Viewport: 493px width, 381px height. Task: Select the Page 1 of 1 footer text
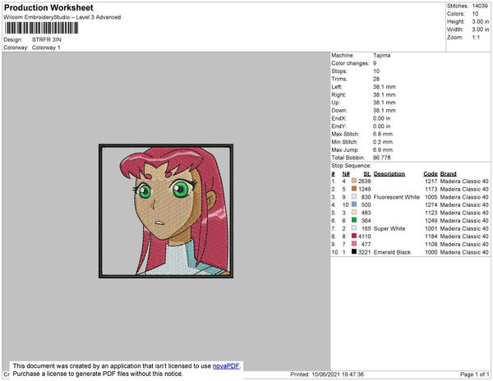[474, 374]
